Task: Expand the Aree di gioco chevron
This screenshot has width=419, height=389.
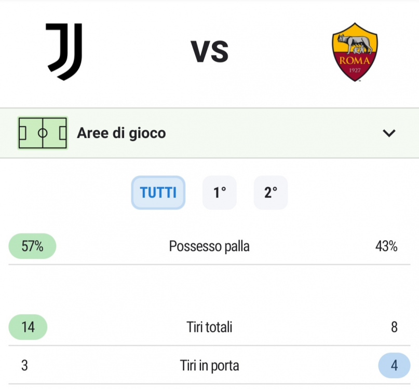Action: click(x=389, y=133)
